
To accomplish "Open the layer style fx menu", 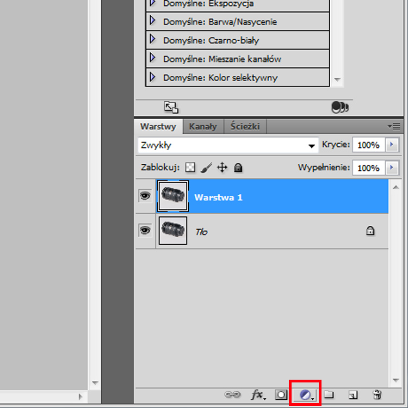I will pyautogui.click(x=257, y=394).
